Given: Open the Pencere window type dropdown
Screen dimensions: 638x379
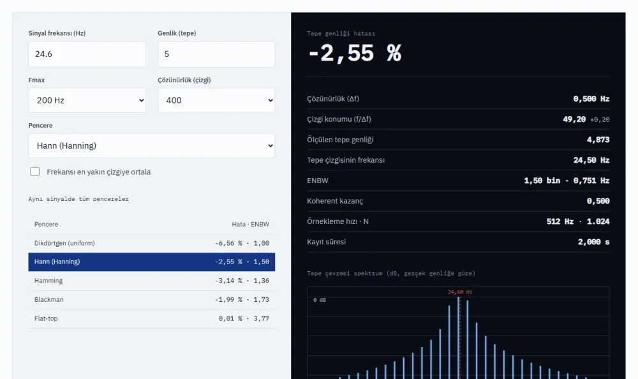Looking at the screenshot, I should pyautogui.click(x=151, y=145).
